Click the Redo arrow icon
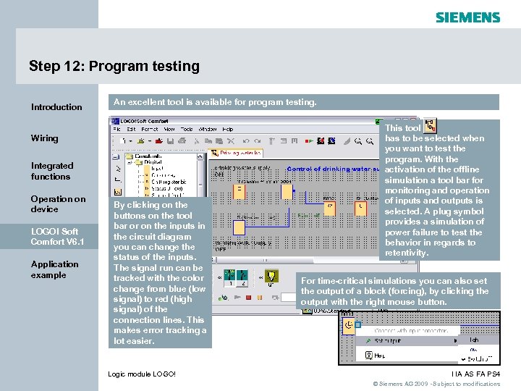 click(257, 141)
